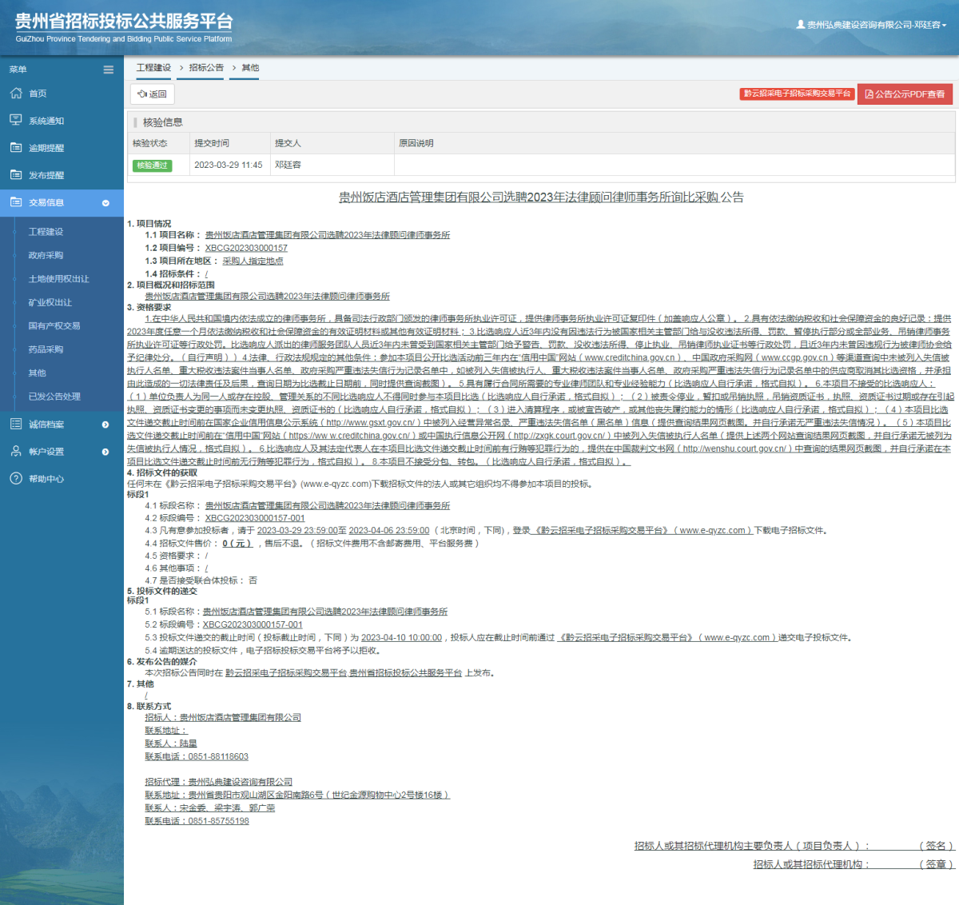Image resolution: width=959 pixels, height=905 pixels.
Task: Click the icon next to 逾期提醒
Action: [16, 148]
